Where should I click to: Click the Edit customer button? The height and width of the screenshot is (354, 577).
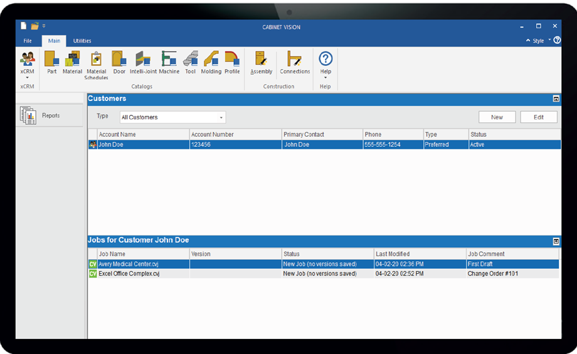pyautogui.click(x=538, y=117)
